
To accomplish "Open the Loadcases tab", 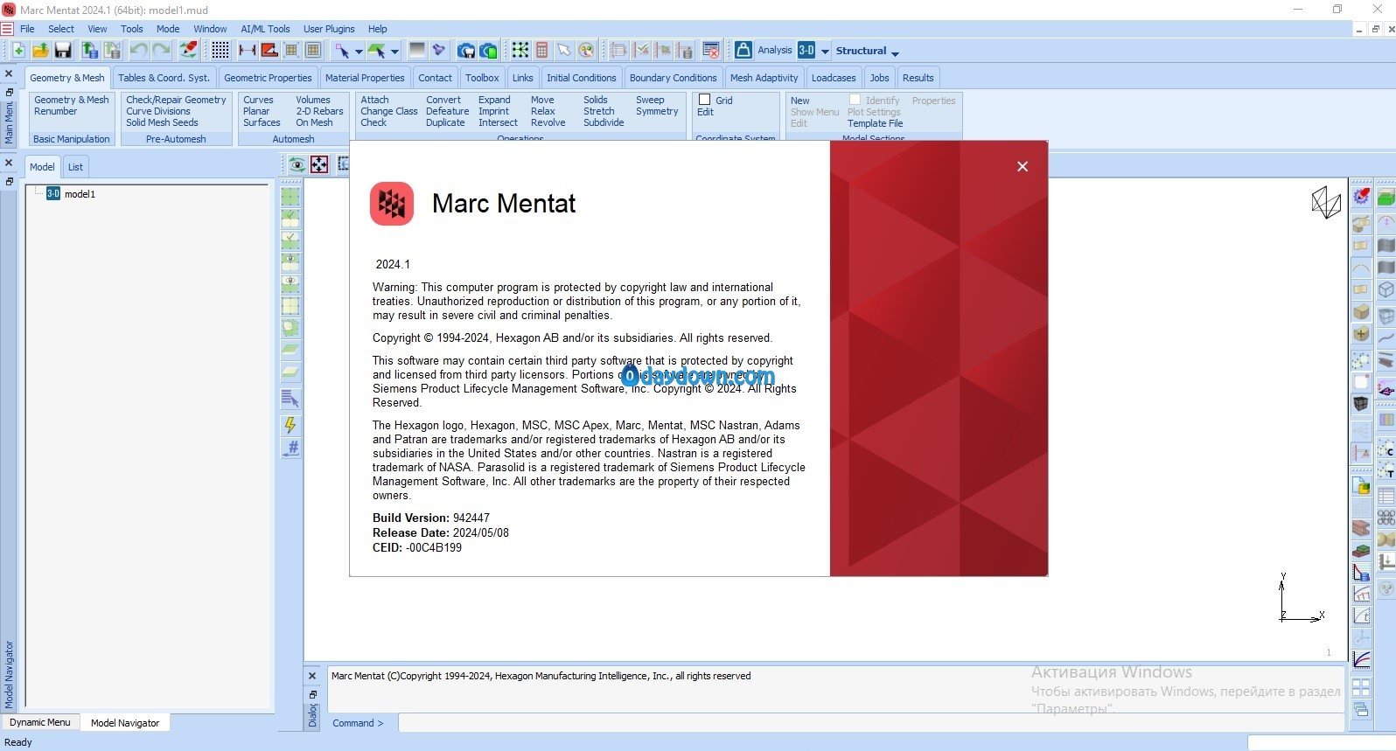I will click(834, 78).
